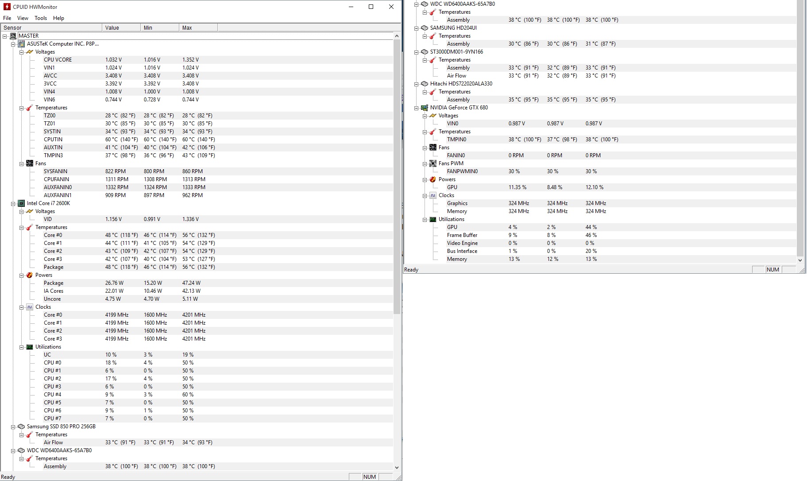Click the thermometer icon under Samsung SSD 850 PRO

pos(30,434)
